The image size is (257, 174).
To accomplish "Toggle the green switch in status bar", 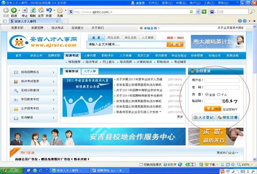I will pos(191,164).
